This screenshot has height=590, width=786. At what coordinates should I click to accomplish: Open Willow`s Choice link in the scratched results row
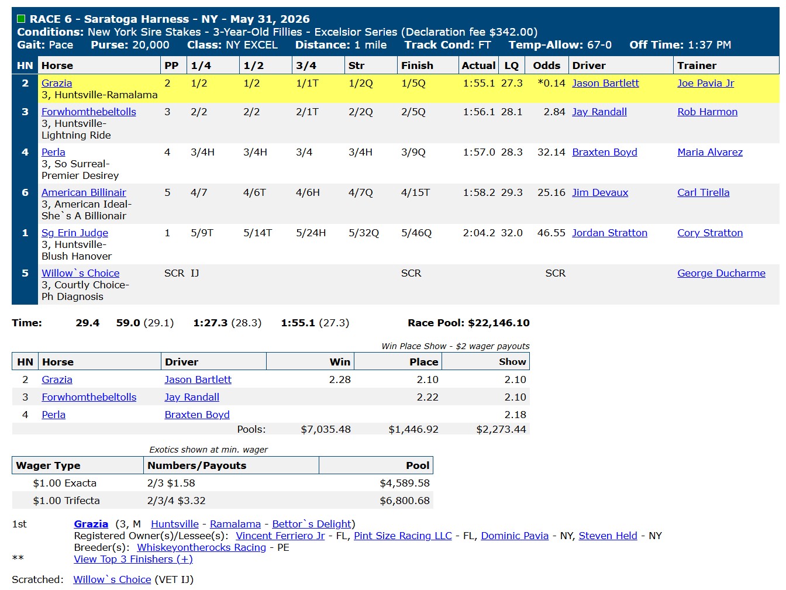coord(81,273)
